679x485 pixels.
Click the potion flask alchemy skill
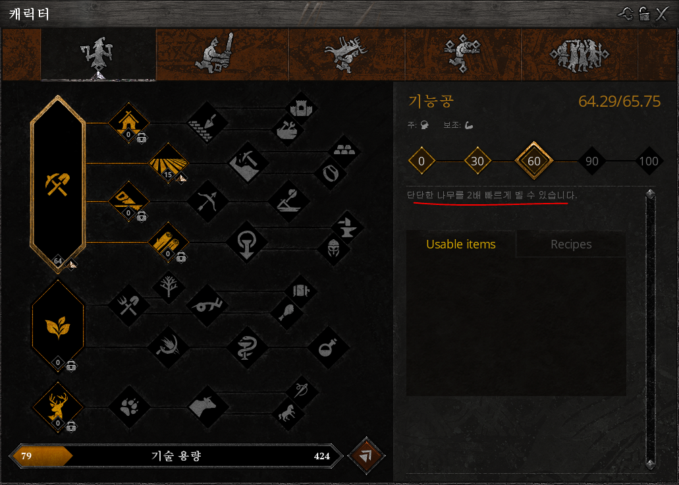point(328,347)
